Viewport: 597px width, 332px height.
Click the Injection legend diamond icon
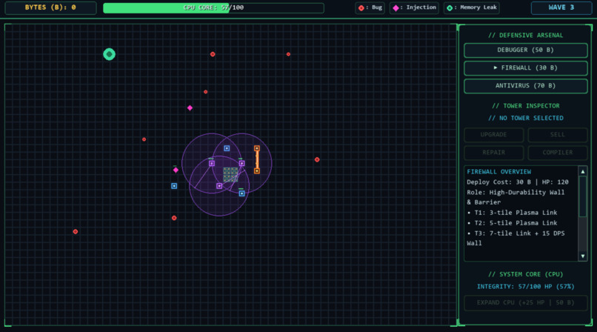[x=396, y=8]
